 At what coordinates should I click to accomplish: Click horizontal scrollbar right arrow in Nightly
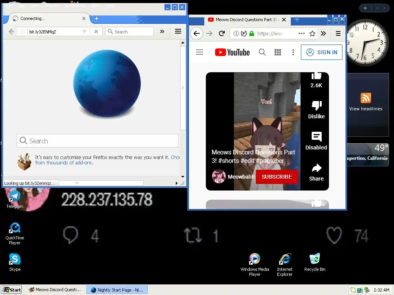pos(176,183)
